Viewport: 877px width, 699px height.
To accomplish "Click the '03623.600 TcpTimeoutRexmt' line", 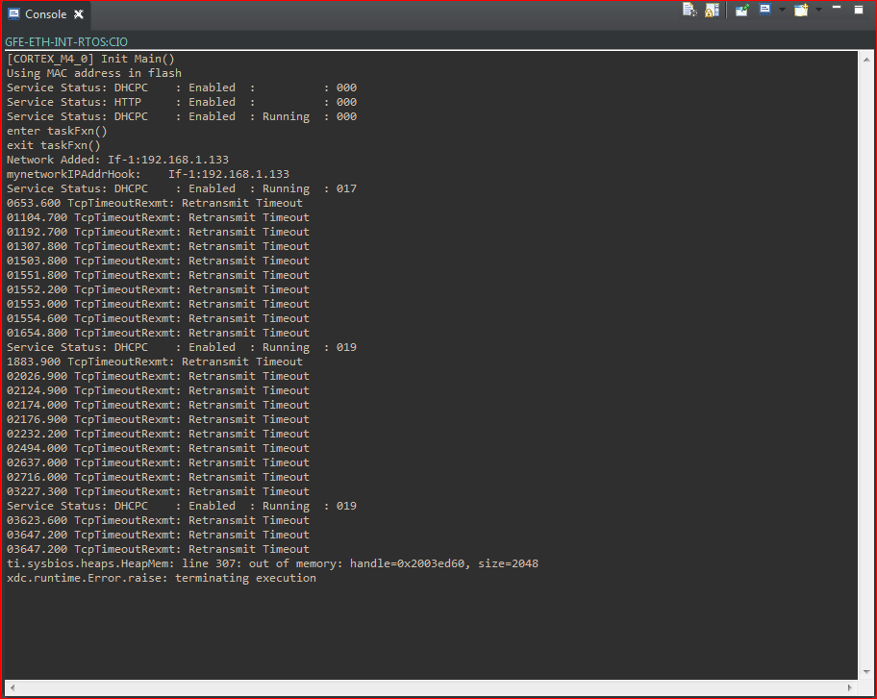I will [x=158, y=520].
